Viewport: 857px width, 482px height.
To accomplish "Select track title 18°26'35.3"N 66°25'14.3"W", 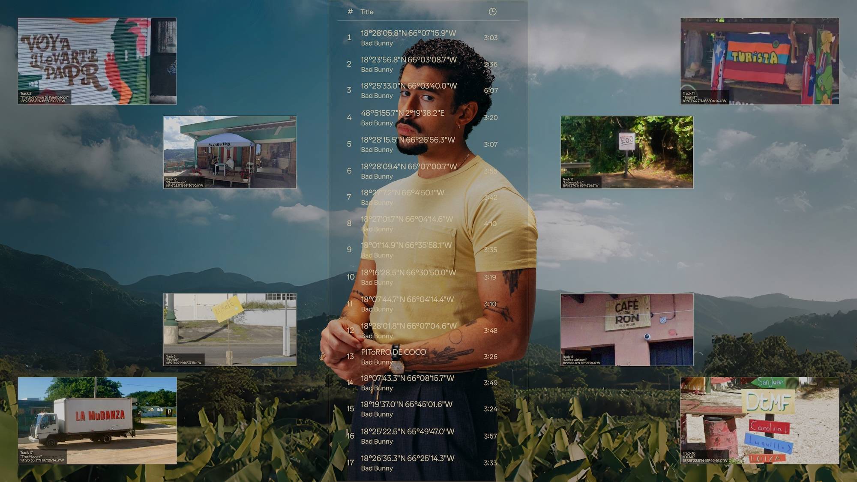I will (x=408, y=458).
